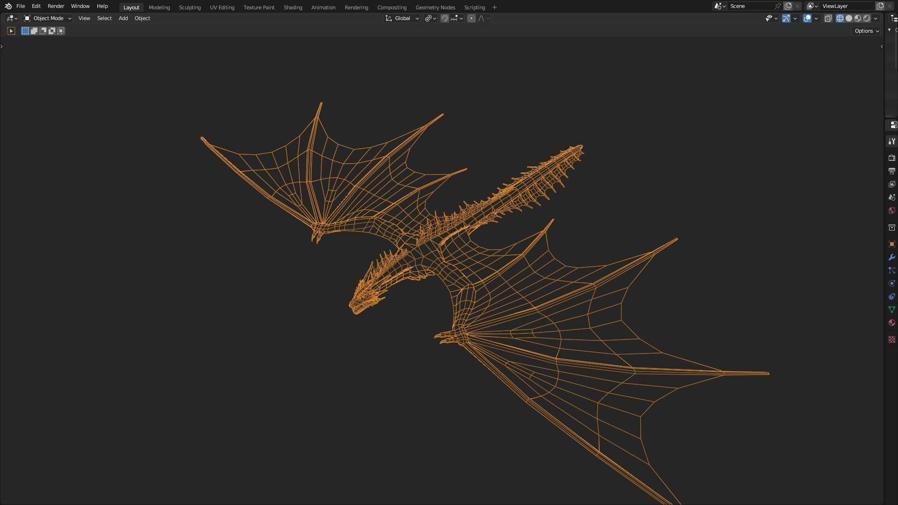Viewport: 898px width, 505px height.
Task: Open the Physics properties tab
Action: [x=891, y=283]
